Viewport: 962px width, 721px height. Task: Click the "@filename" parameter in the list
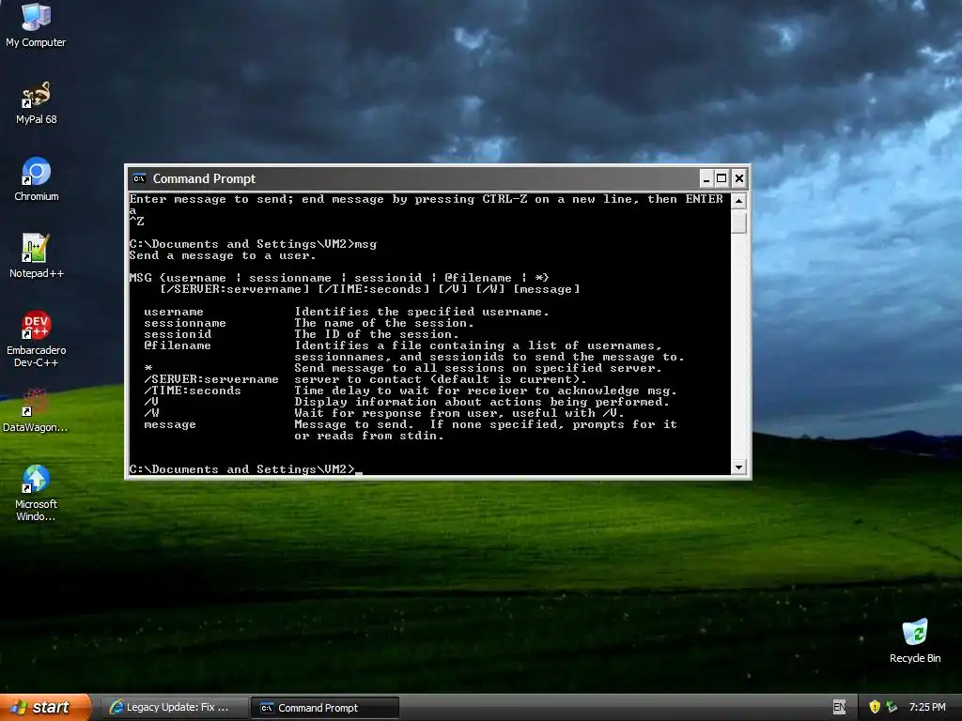coord(178,345)
